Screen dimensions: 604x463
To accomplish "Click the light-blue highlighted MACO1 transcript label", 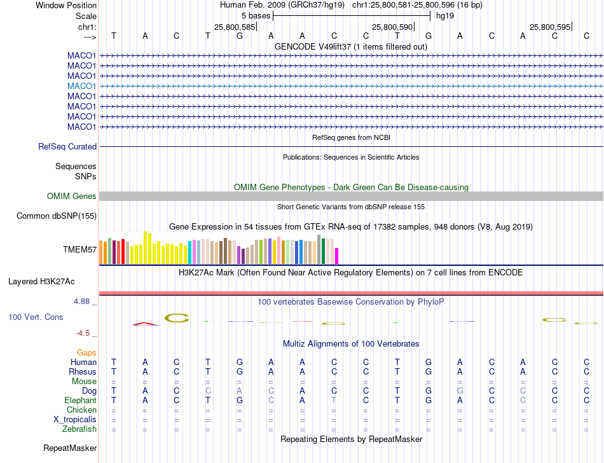I will coord(81,86).
